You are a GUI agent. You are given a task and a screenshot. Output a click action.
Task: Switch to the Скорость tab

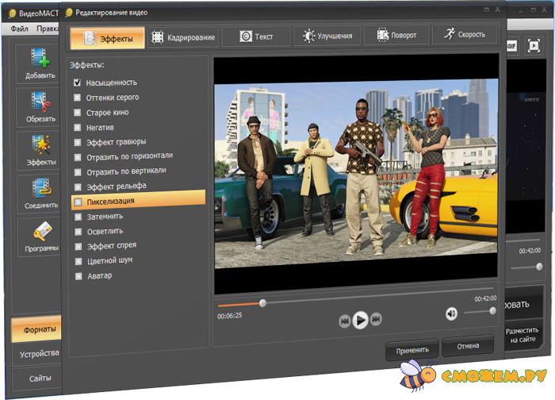[464, 34]
